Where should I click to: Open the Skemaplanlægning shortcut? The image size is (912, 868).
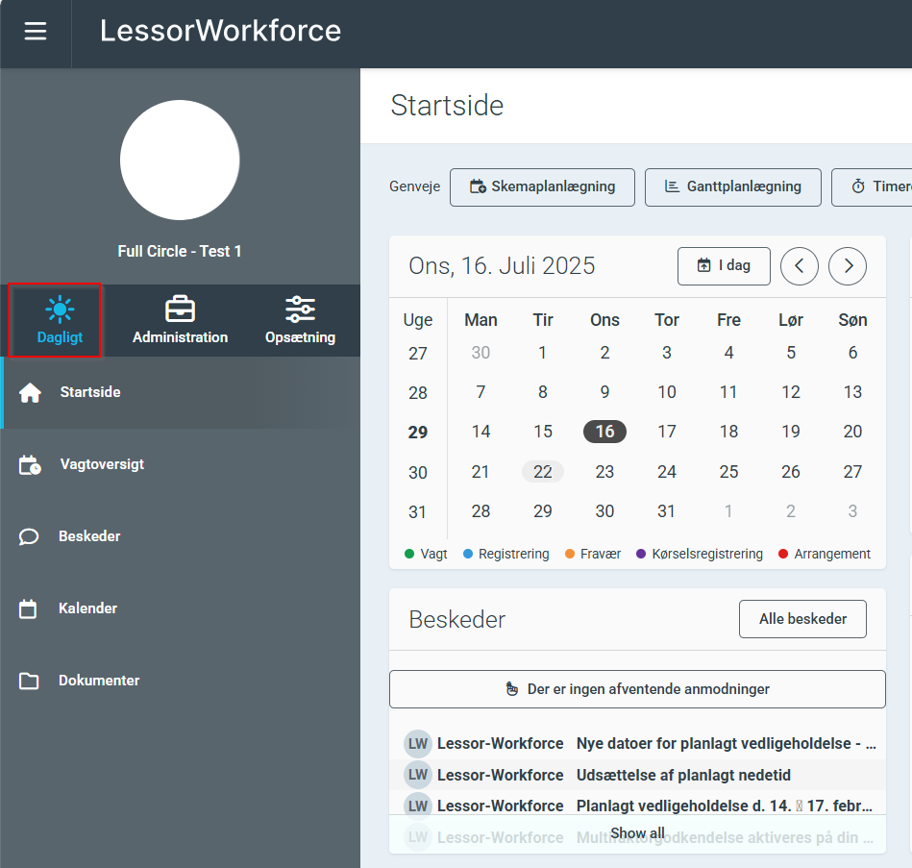pyautogui.click(x=542, y=187)
